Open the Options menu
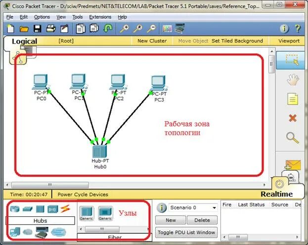Image resolution: width=308 pixels, height=245 pixels. click(x=42, y=17)
